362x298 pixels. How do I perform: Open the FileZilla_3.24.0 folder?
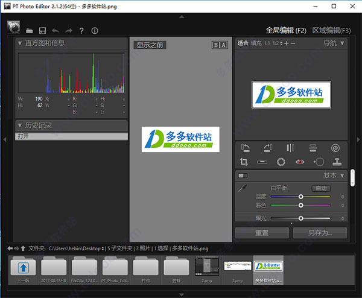coord(84,270)
